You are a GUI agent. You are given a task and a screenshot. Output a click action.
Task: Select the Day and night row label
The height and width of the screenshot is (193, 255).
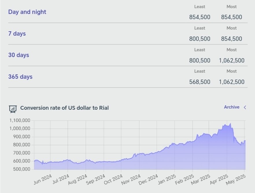[27, 12]
